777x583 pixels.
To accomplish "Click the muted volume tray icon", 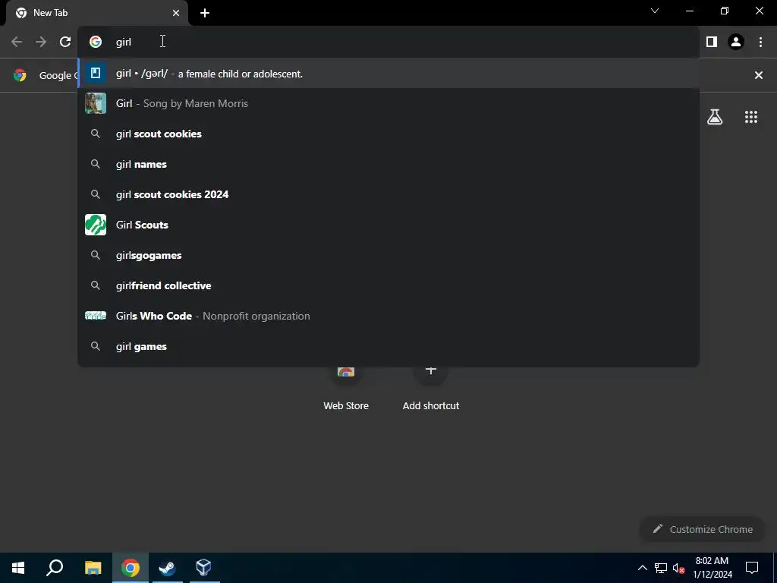I will pyautogui.click(x=678, y=568).
